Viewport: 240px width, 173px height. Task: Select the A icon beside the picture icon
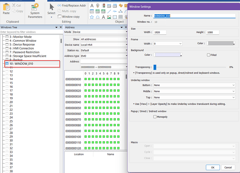[x=103, y=17]
